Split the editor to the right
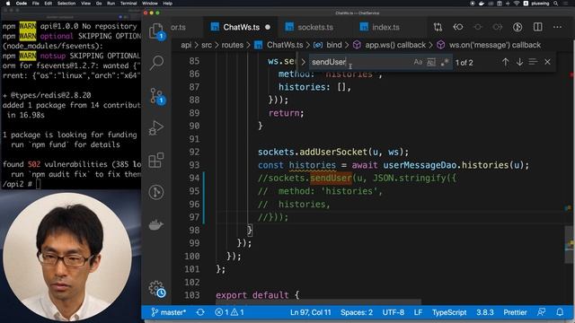Screen dimensions: 575x323 click(537, 27)
